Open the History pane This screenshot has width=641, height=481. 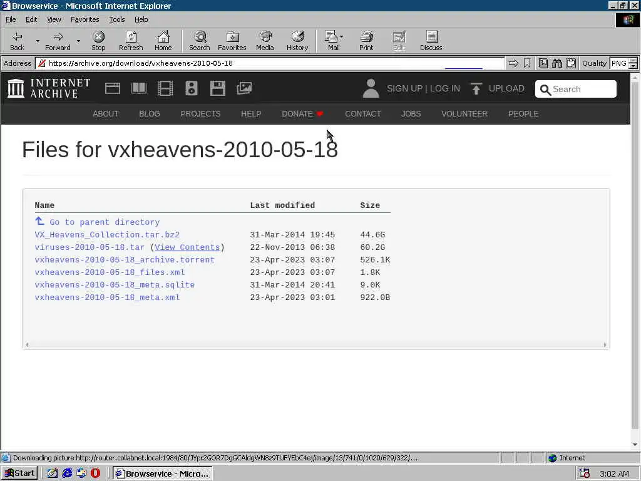pos(297,41)
